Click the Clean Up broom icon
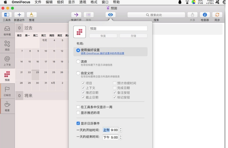This screenshot has height=148, width=228. pos(32,15)
